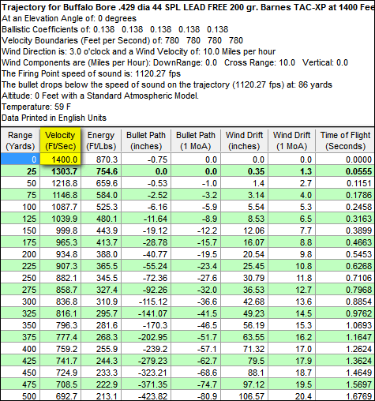375x401 pixels.
Task: Click time of flight 1.0693
Action: pos(345,325)
